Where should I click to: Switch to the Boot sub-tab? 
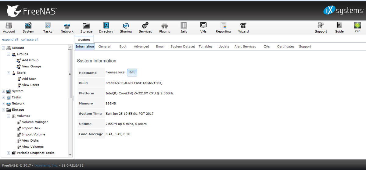(123, 46)
